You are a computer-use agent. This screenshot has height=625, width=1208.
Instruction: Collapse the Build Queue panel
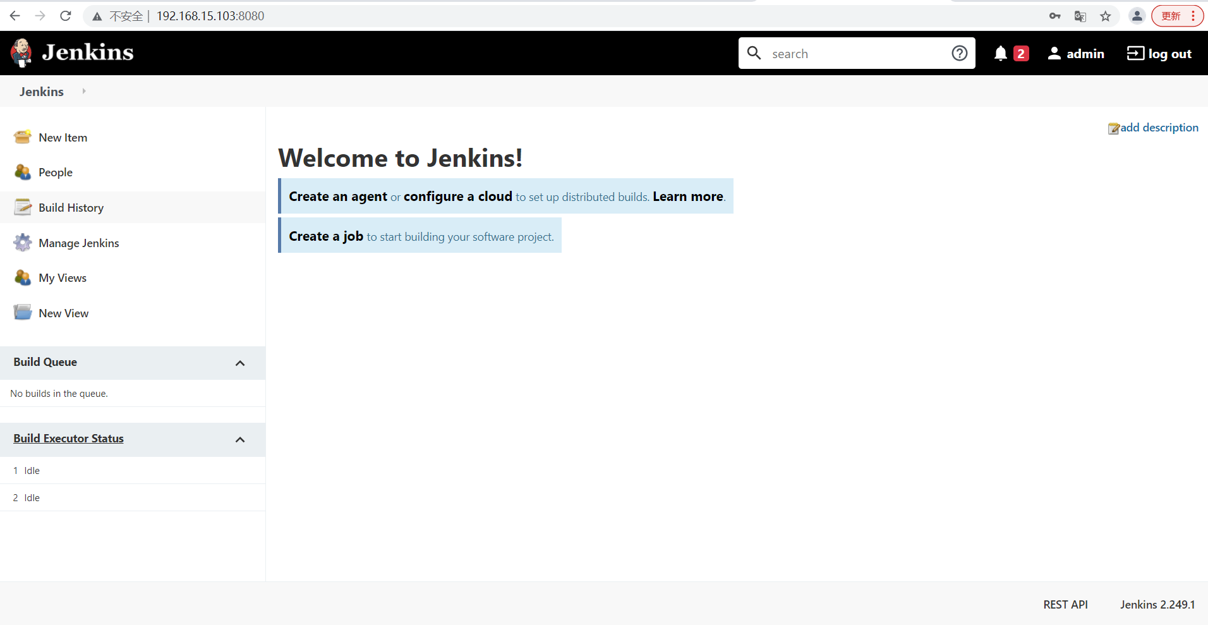240,363
